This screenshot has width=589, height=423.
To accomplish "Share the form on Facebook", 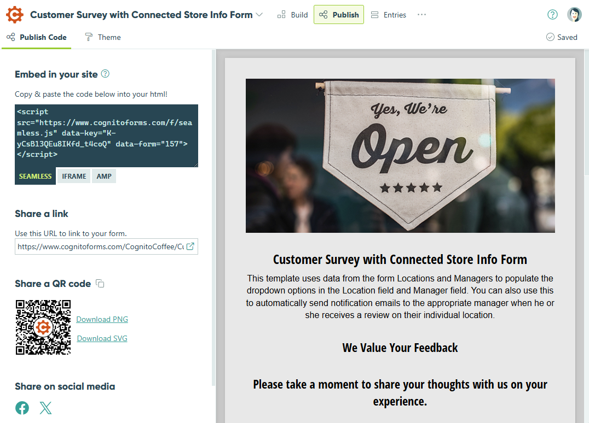I will [x=22, y=408].
